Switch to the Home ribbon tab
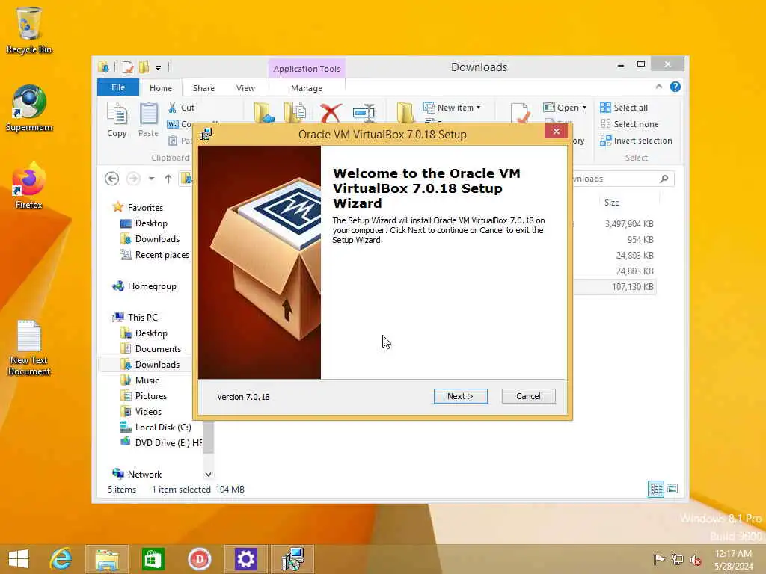Screen dimensions: 766x574 click(x=161, y=88)
